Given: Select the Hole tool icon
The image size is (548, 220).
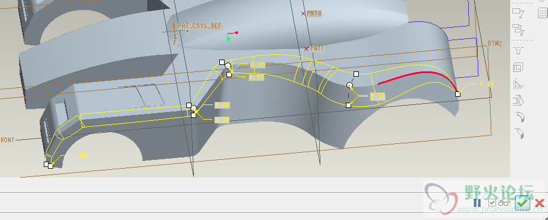Looking at the screenshot, I should click(x=518, y=51).
